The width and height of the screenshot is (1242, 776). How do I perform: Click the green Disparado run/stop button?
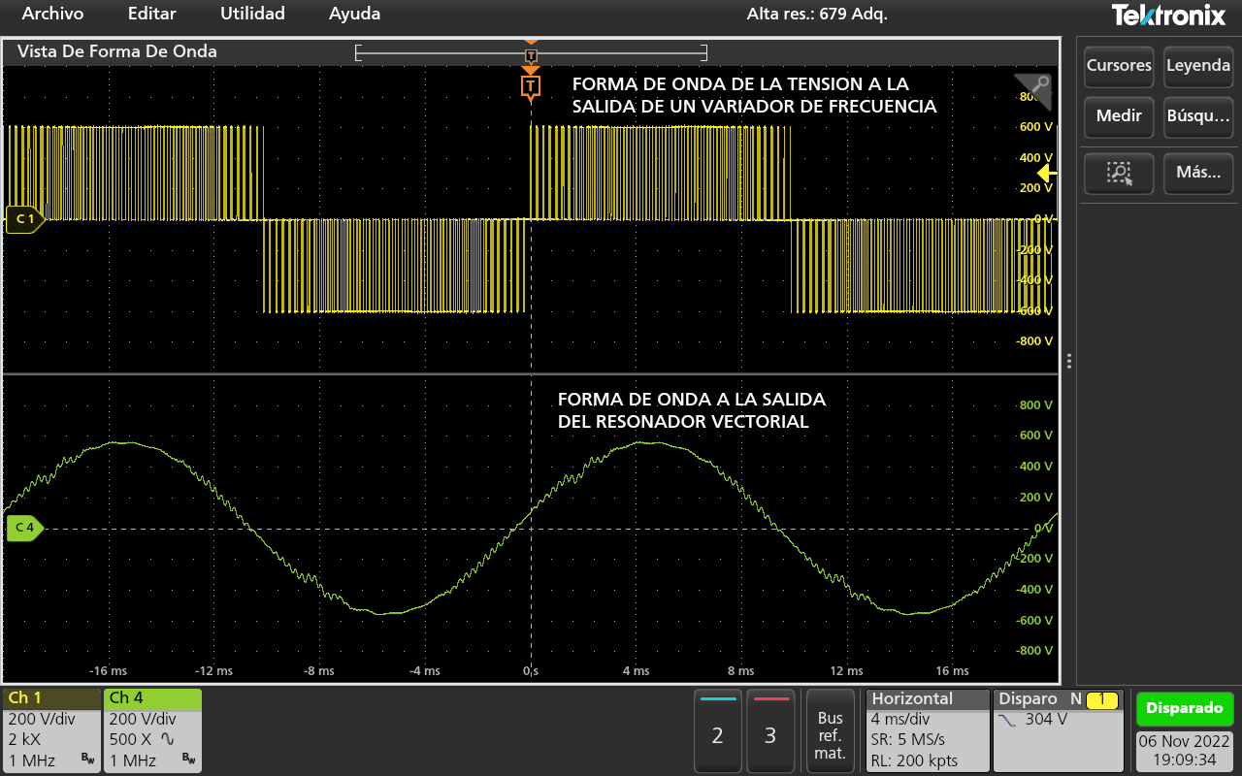[1185, 708]
